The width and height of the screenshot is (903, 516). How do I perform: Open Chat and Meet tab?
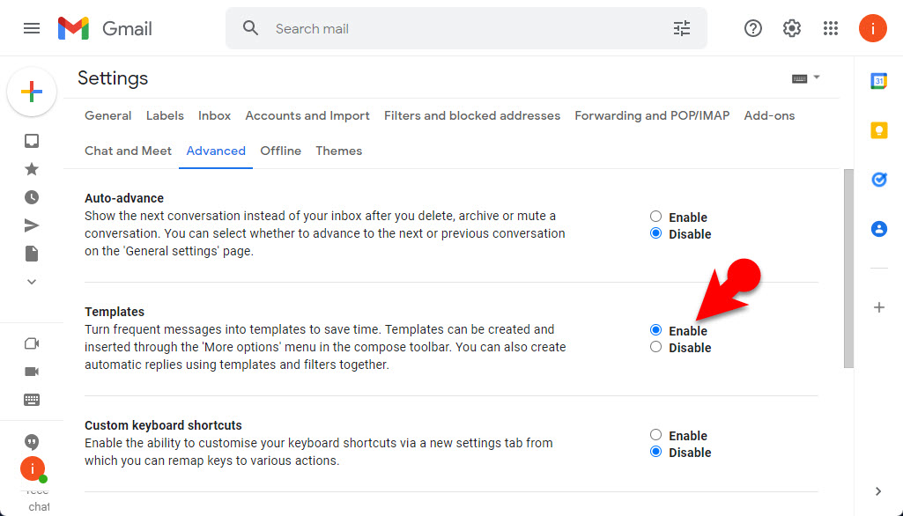pyautogui.click(x=128, y=151)
